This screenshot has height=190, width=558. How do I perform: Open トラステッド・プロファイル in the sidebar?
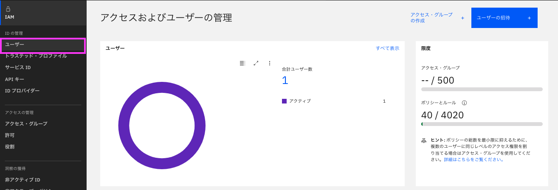pyautogui.click(x=36, y=56)
